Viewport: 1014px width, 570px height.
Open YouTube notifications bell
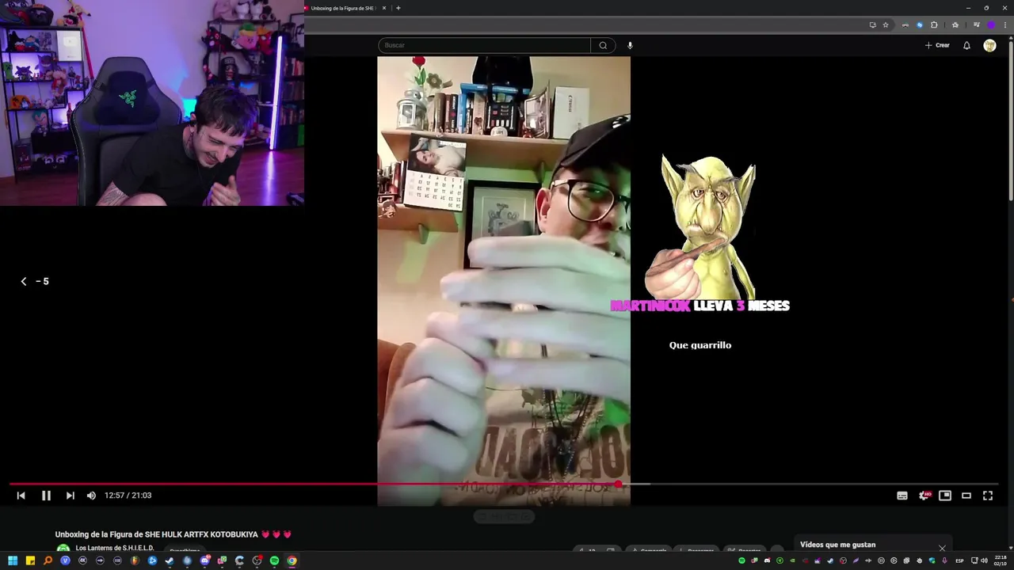(966, 45)
